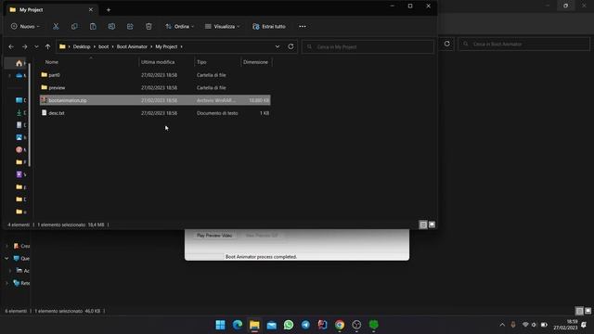Image resolution: width=594 pixels, height=334 pixels.
Task: Launch Microsoft Edge from taskbar
Action: [238, 325]
